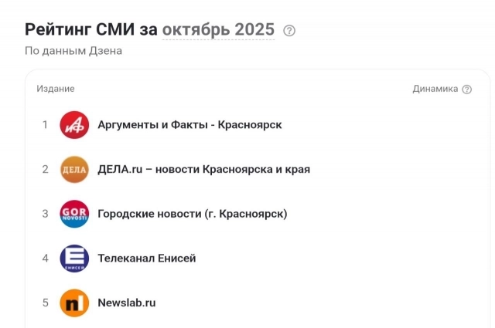
Task: Click the Динамика column header
Action: [x=435, y=89]
